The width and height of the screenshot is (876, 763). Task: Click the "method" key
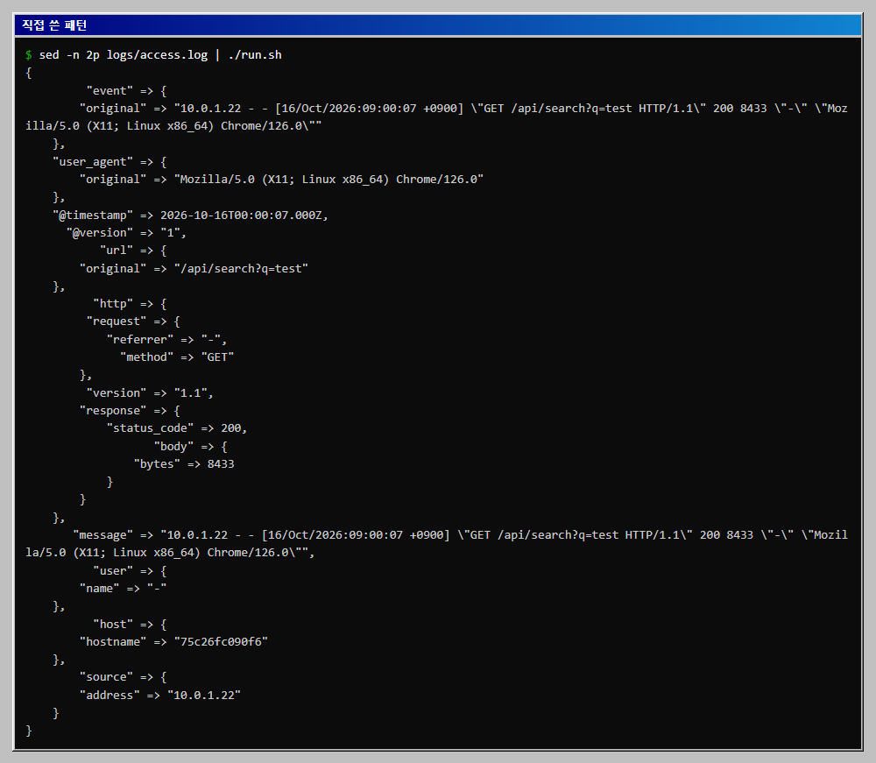point(146,357)
